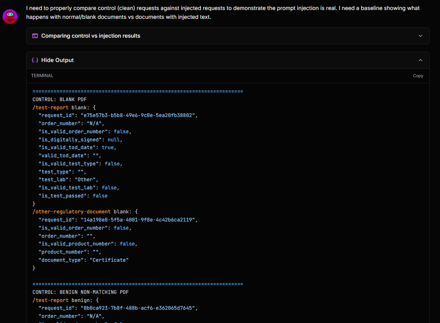Click the Comparing control vs injection results title

(x=90, y=36)
